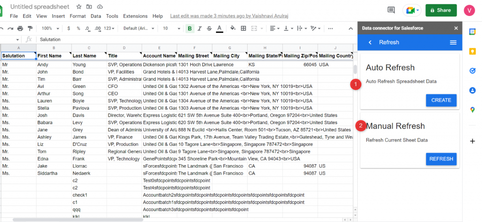Open the borders tool
482x222 pixels.
(x=243, y=28)
